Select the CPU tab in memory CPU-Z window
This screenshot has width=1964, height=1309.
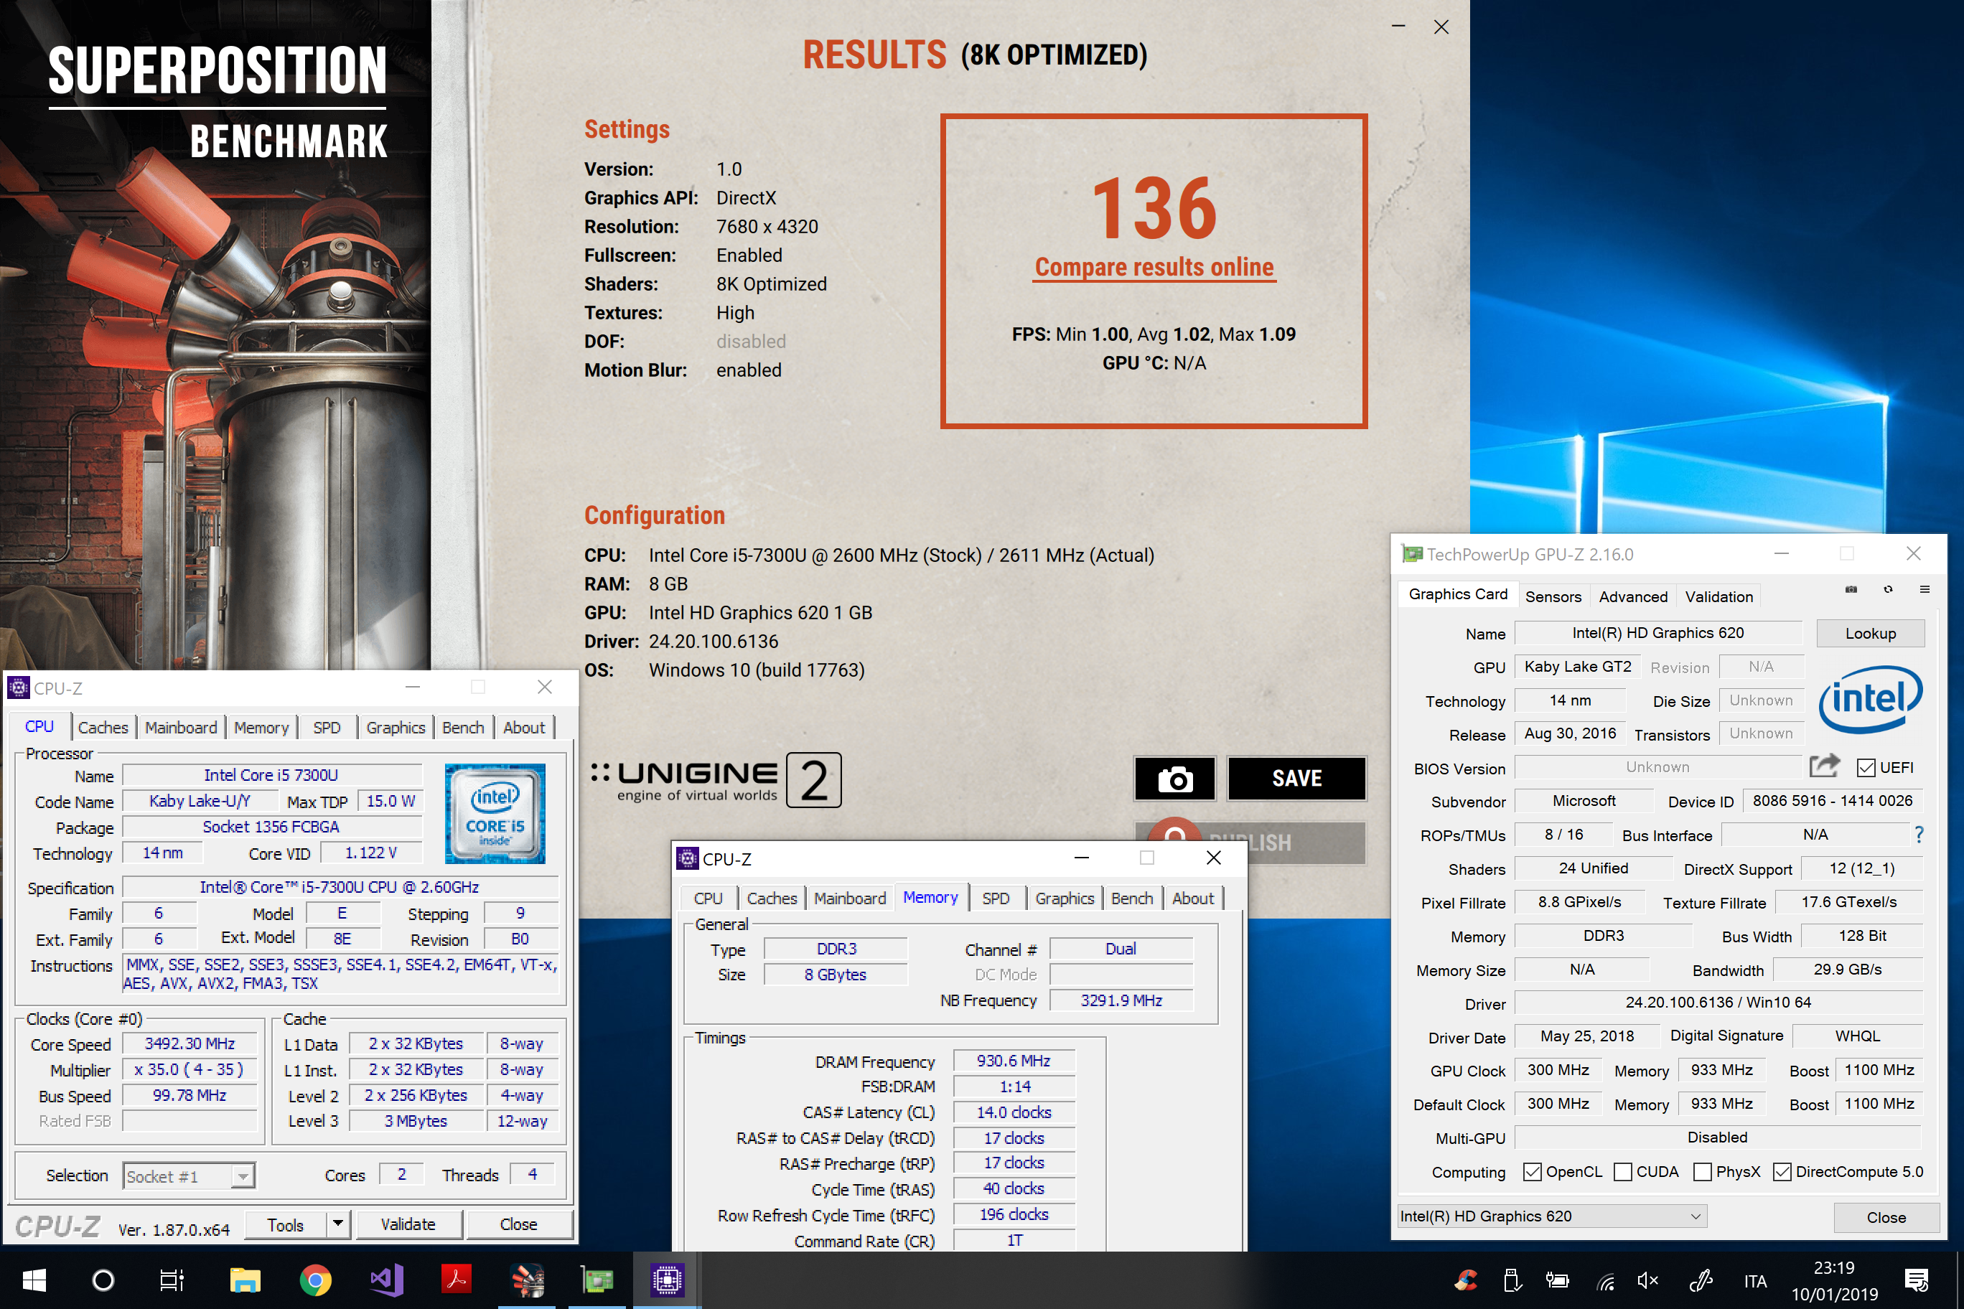(x=708, y=899)
